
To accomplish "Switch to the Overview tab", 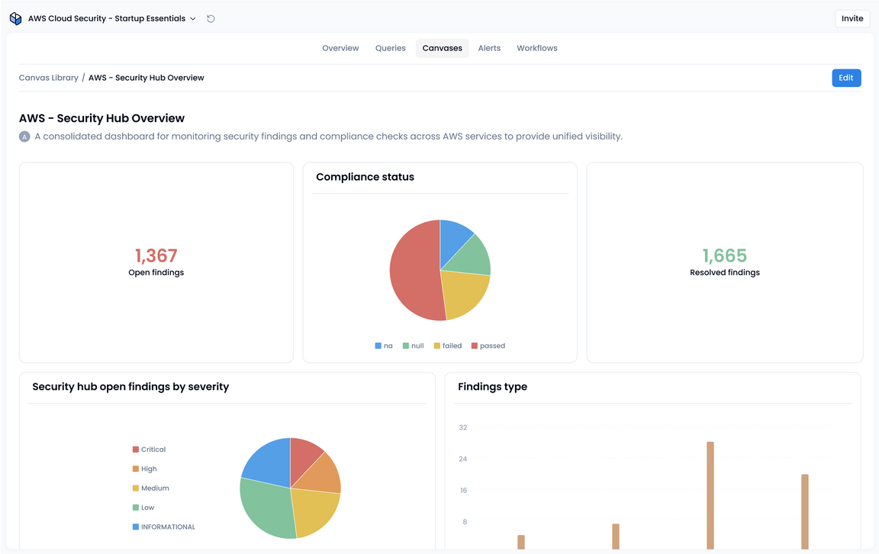I will (x=340, y=48).
